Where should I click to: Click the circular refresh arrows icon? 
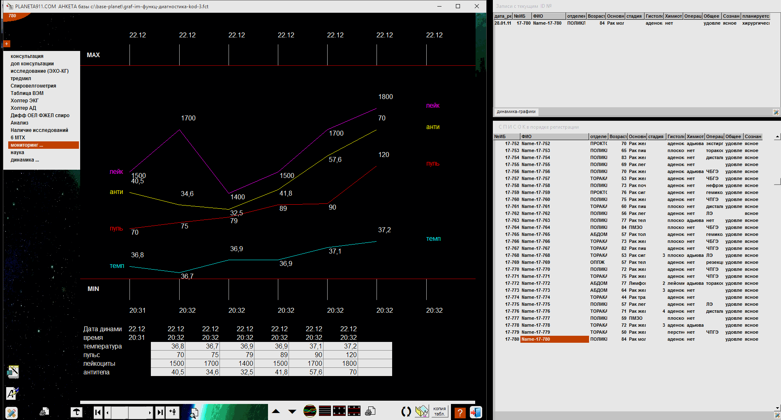coord(406,411)
